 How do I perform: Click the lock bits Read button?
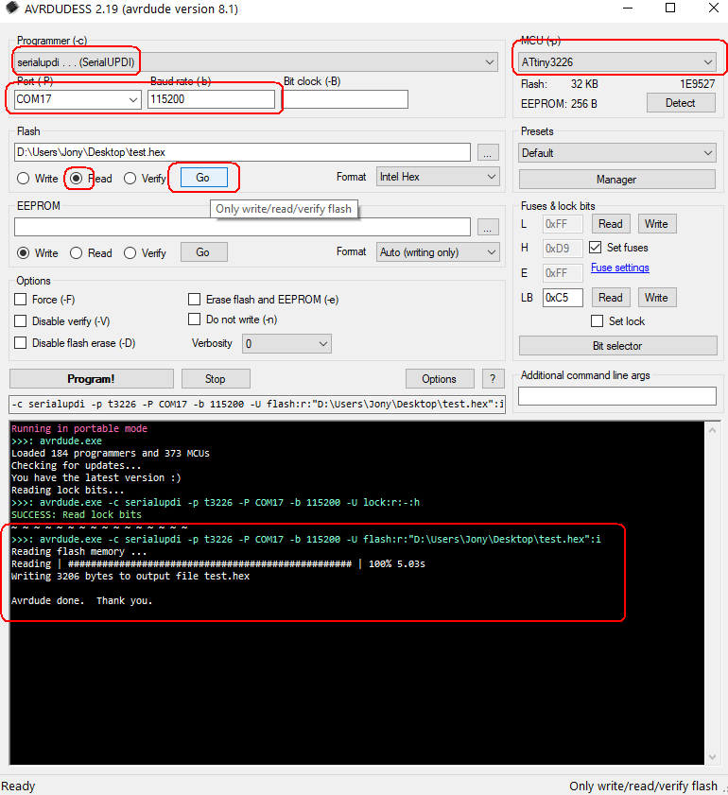pyautogui.click(x=611, y=298)
